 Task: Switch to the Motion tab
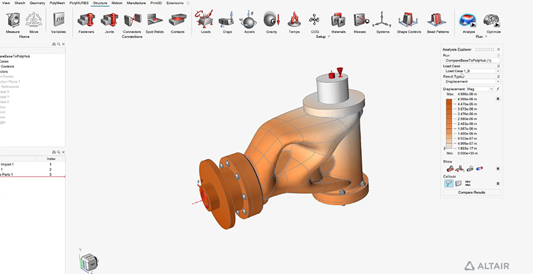(x=117, y=3)
